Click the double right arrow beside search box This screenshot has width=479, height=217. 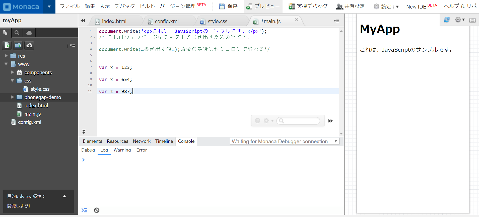(x=330, y=121)
